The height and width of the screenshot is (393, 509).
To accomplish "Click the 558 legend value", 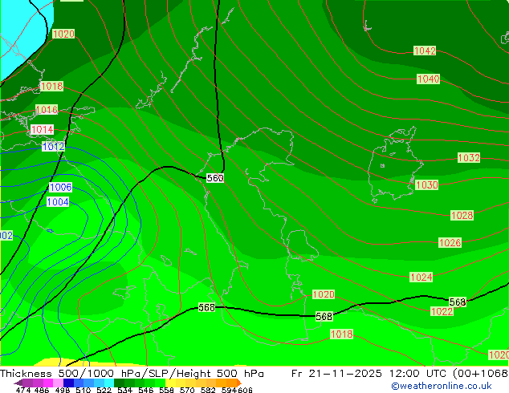I will tap(166, 390).
